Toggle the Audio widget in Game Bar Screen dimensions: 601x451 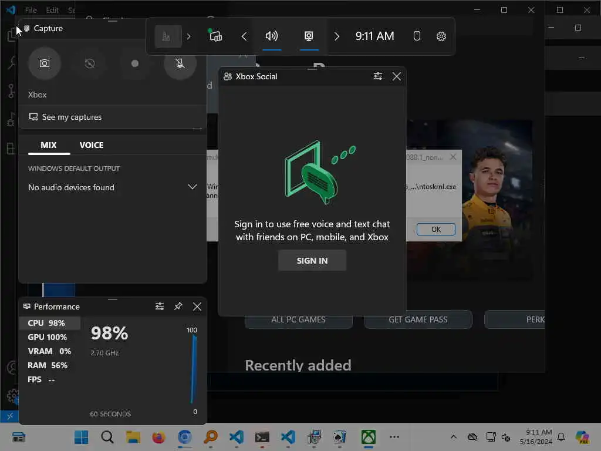point(272,36)
